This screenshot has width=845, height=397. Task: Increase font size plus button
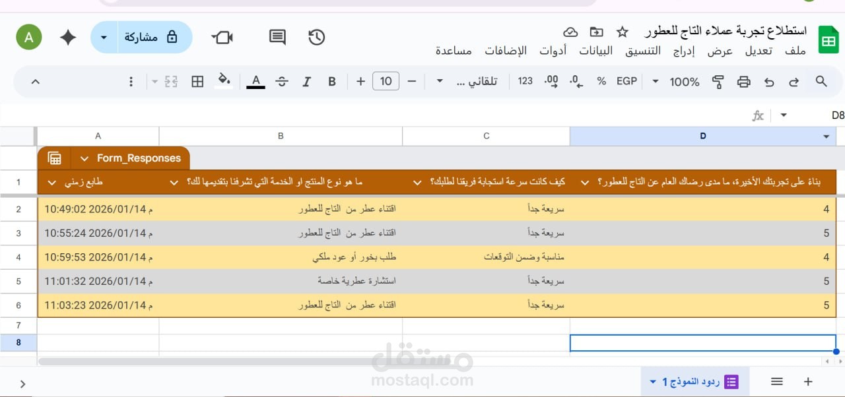coord(360,81)
